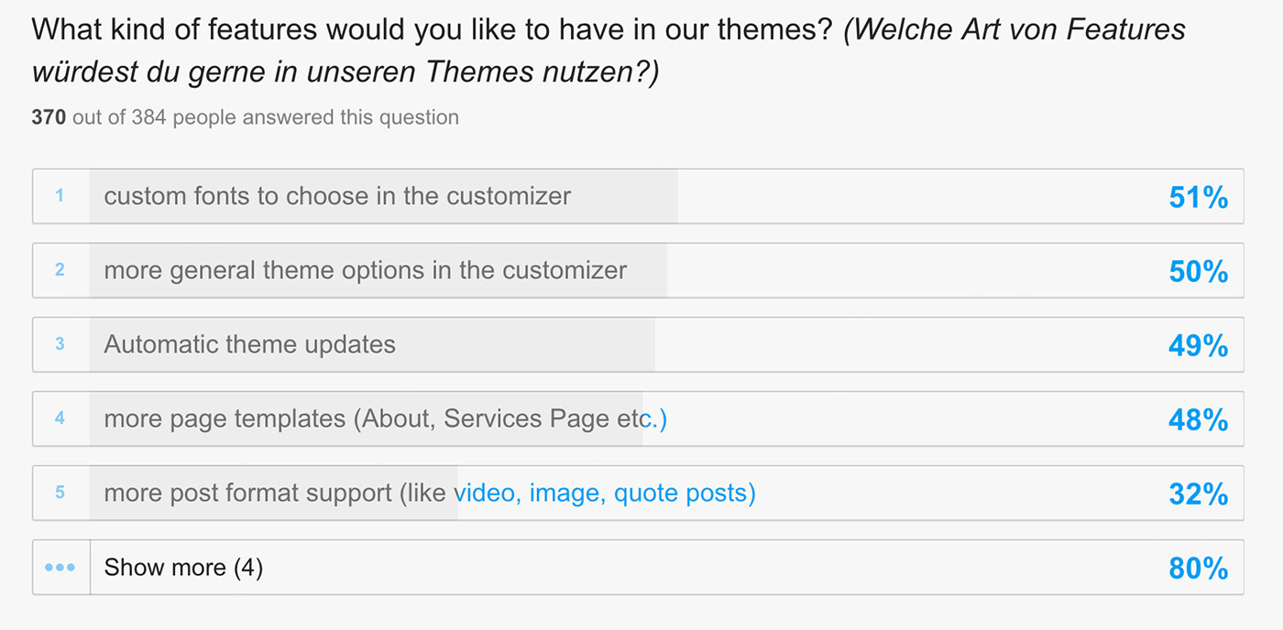Click the survey question heading text

(x=609, y=51)
